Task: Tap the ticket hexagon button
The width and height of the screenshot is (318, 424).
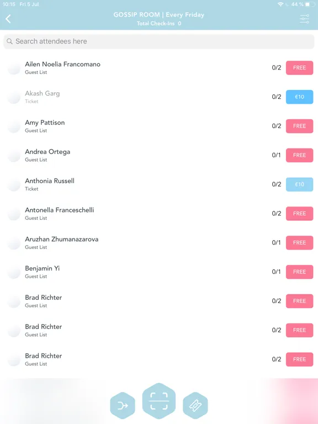Action: pos(195,405)
